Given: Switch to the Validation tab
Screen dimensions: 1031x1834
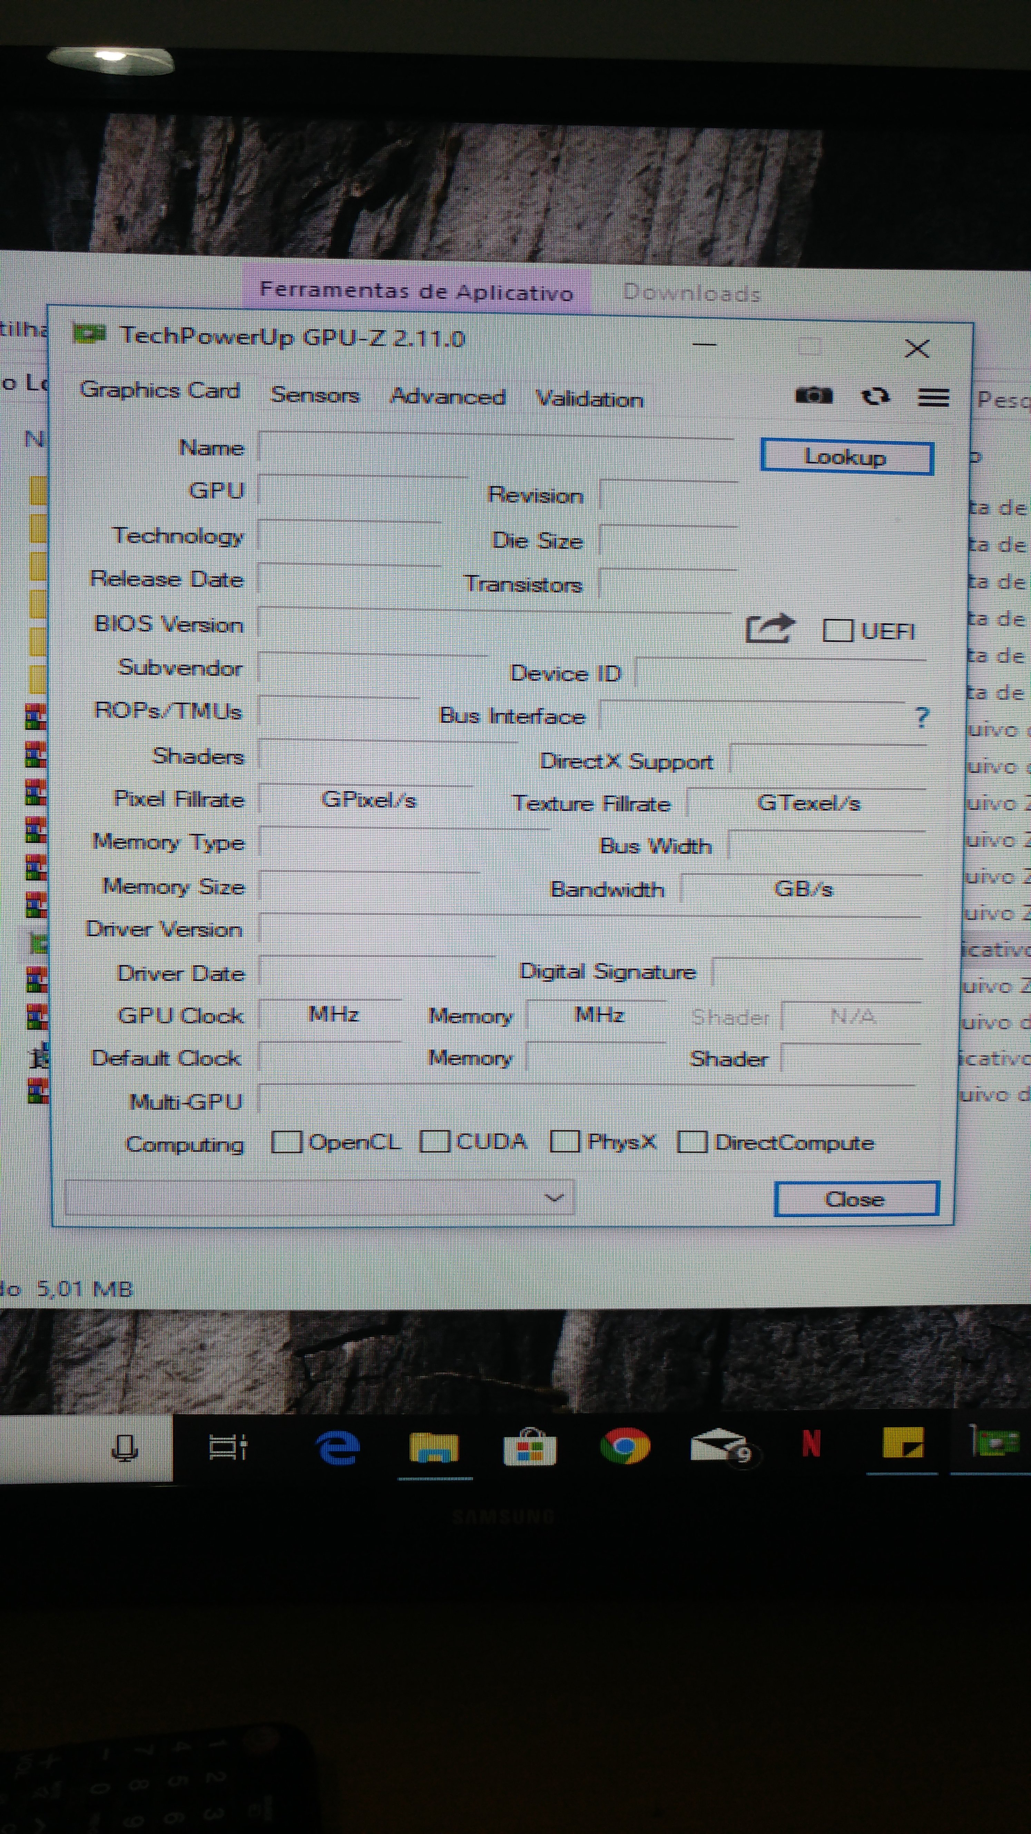Looking at the screenshot, I should 589,399.
